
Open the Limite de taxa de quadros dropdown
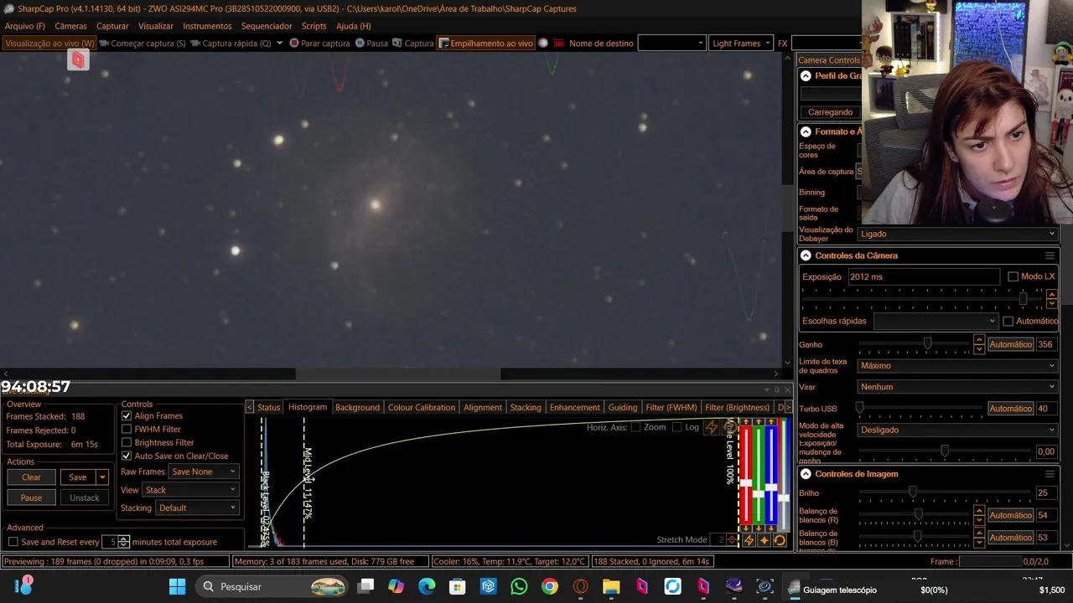click(x=958, y=365)
